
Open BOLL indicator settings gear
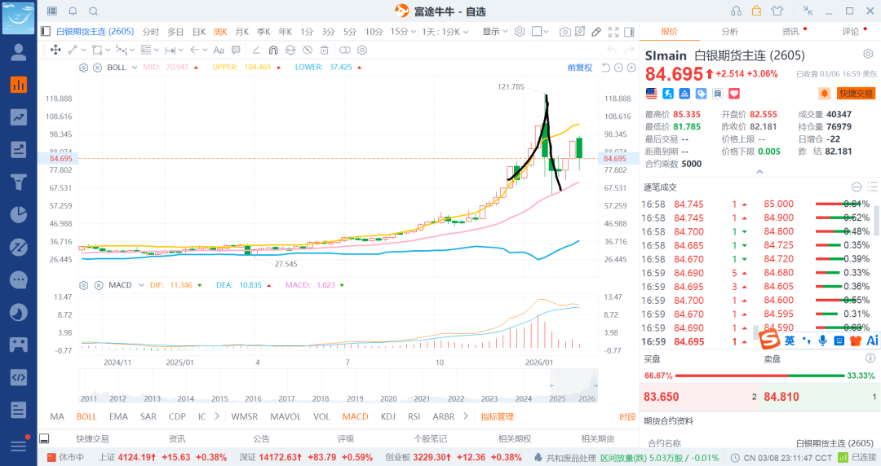coord(84,68)
